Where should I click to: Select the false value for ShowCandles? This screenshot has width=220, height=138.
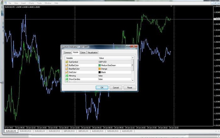(x=101, y=79)
